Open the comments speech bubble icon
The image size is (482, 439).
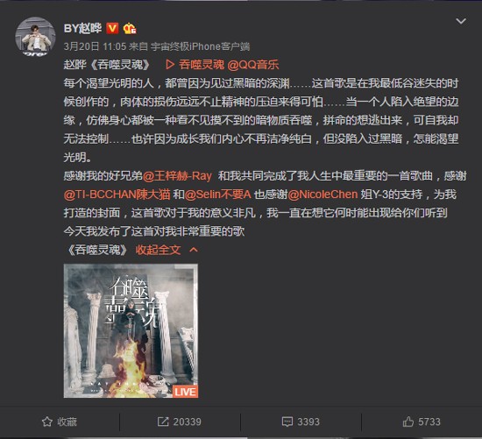(287, 421)
